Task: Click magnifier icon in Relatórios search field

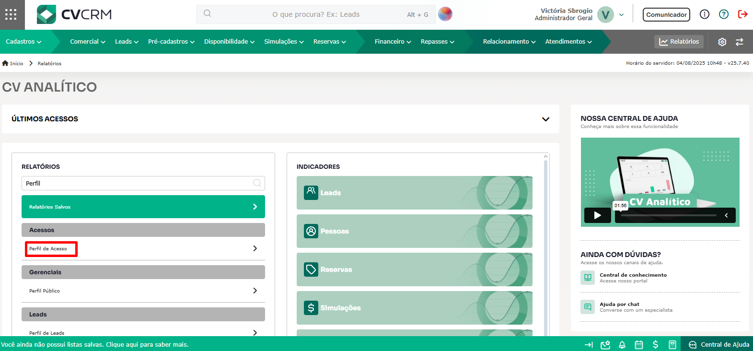Action: click(x=257, y=183)
